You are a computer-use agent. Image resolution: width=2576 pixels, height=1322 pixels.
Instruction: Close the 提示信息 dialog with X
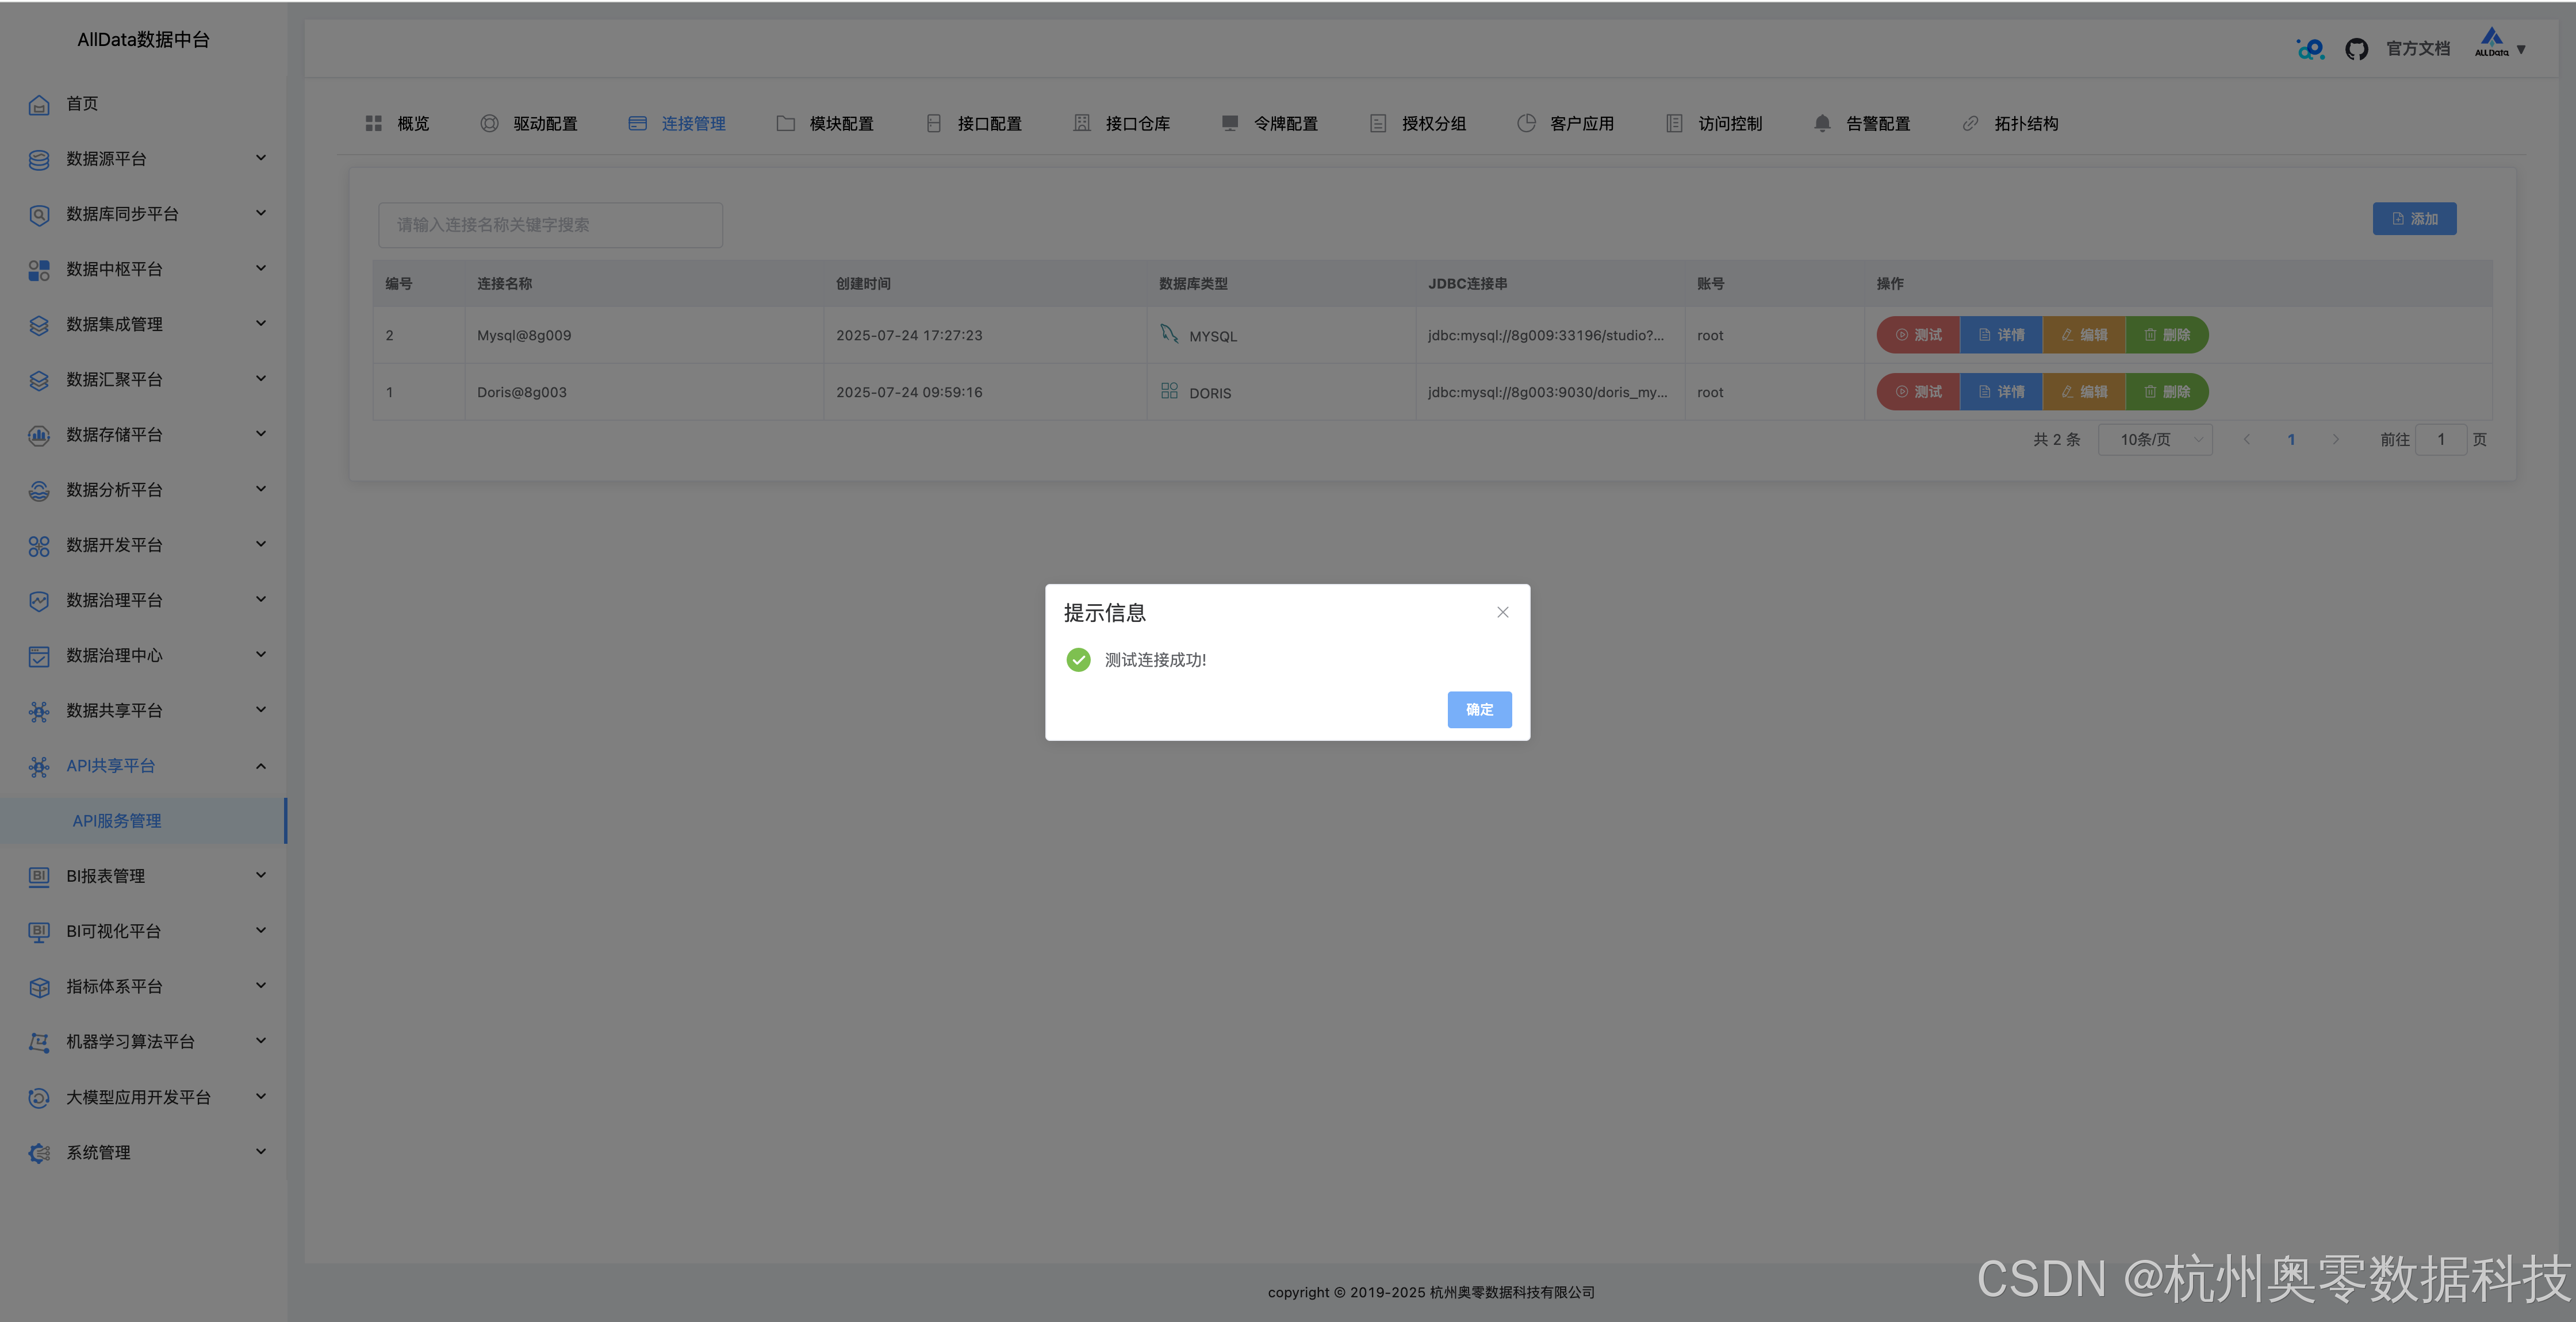click(x=1502, y=612)
